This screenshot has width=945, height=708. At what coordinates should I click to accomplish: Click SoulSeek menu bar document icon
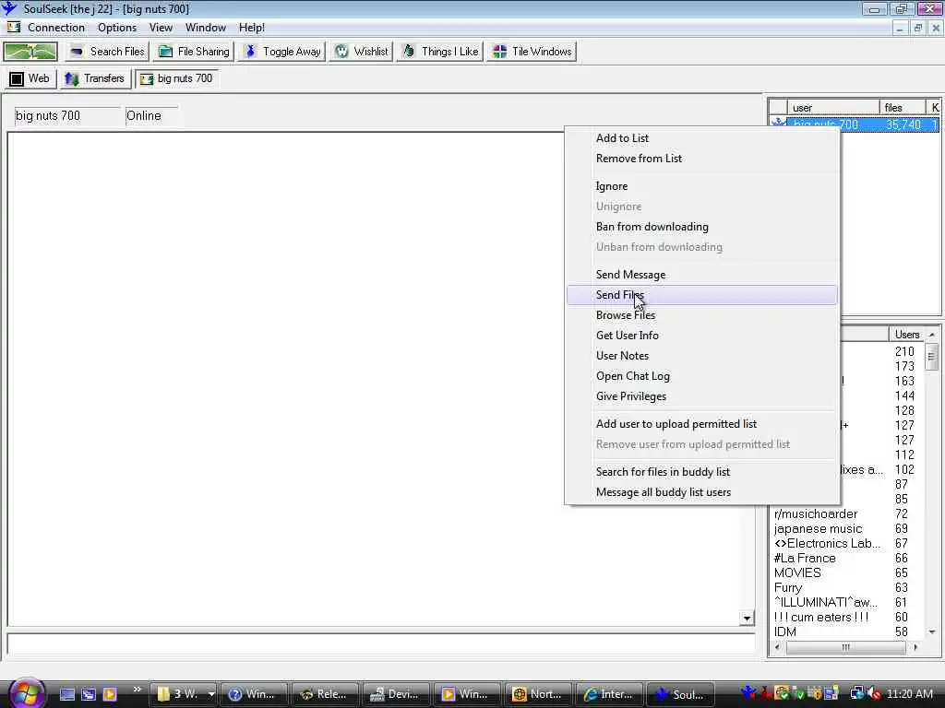pos(13,27)
